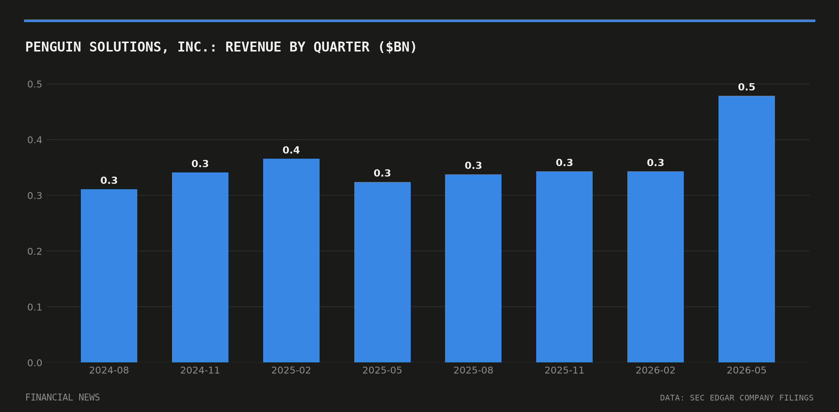Click the 0.0 y-axis tick label
This screenshot has height=412, width=839.
click(x=35, y=363)
